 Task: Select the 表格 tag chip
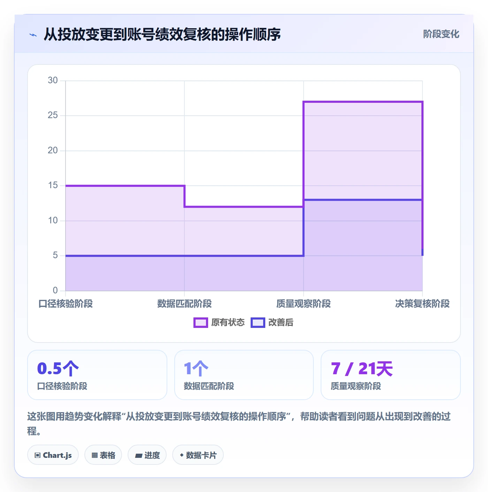pos(103,455)
